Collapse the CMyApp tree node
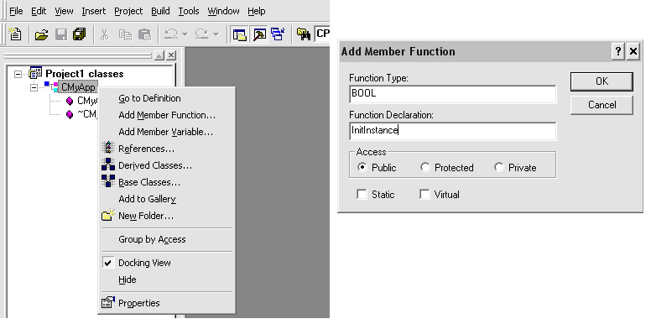The height and width of the screenshot is (324, 651). click(34, 87)
